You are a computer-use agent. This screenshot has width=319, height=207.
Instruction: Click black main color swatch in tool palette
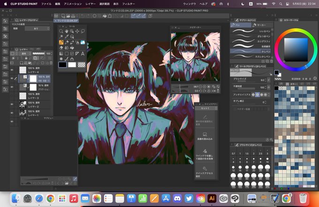(62, 65)
